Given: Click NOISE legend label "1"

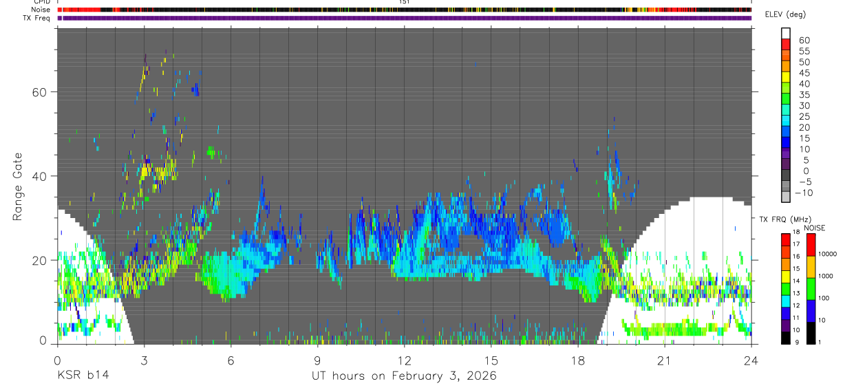Looking at the screenshot, I should point(820,342).
